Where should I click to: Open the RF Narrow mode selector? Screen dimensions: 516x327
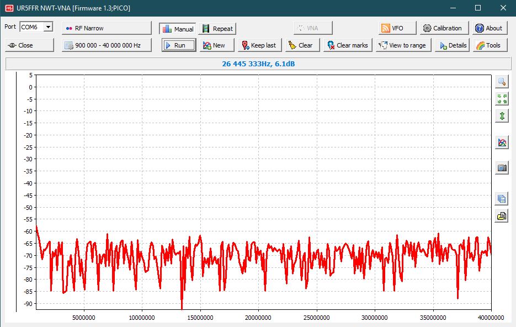tap(107, 28)
